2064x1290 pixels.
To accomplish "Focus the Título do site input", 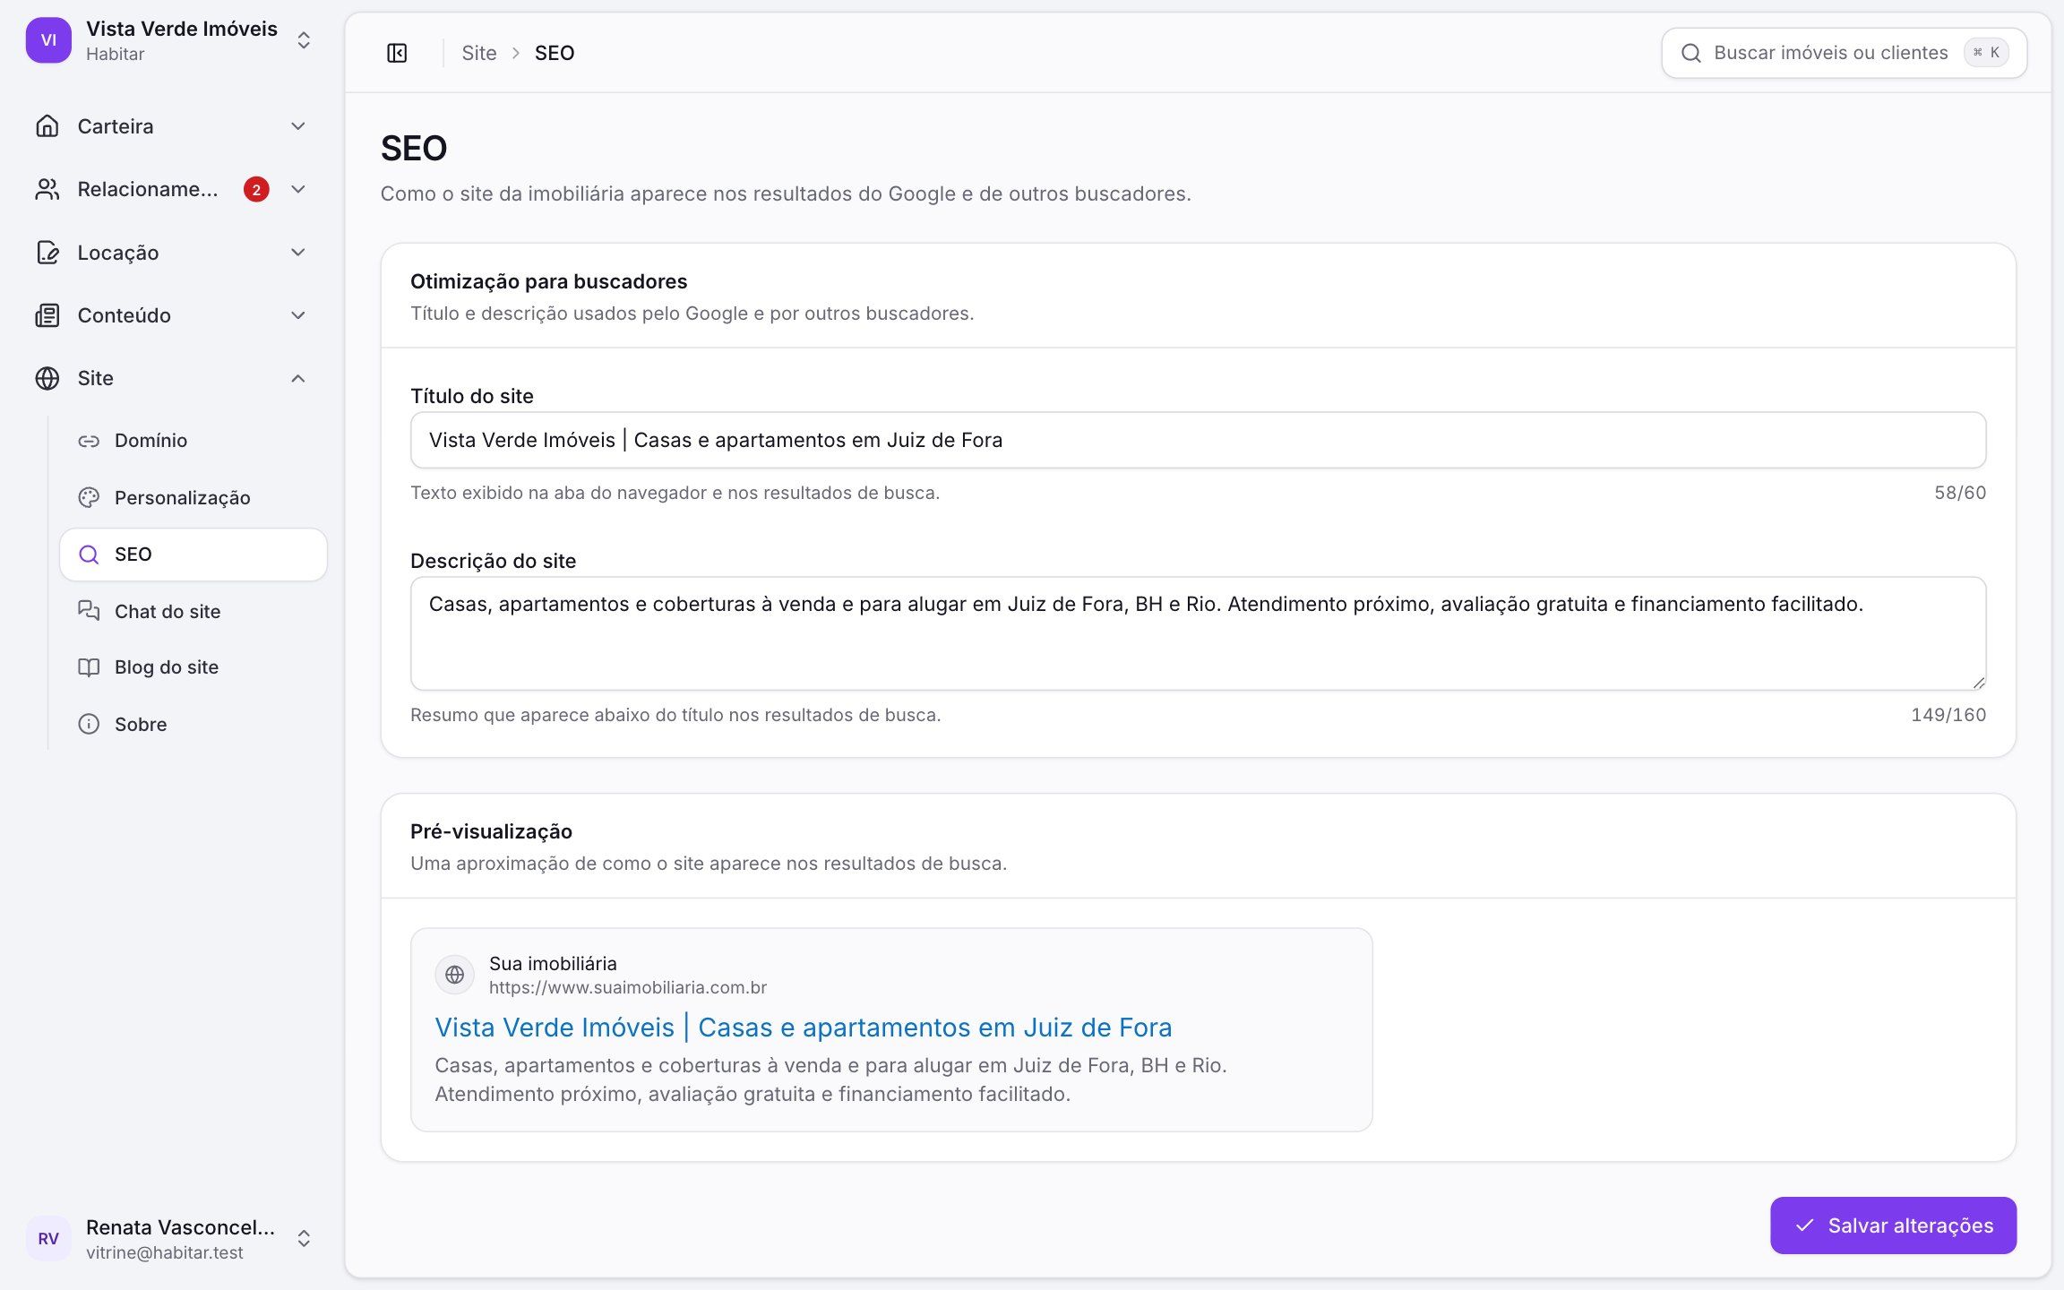I will click(1198, 440).
